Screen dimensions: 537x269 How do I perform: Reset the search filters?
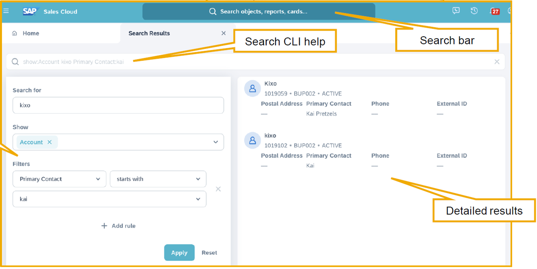(209, 253)
